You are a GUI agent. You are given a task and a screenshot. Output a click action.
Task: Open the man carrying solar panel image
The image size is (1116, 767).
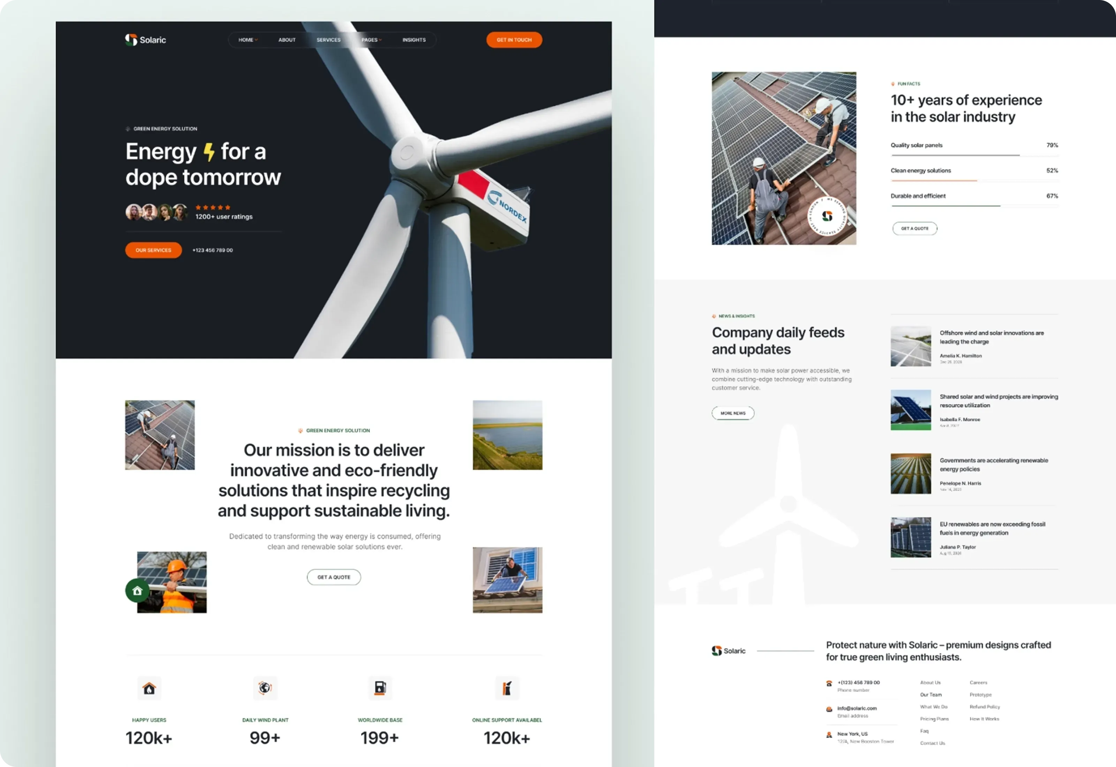tap(507, 580)
